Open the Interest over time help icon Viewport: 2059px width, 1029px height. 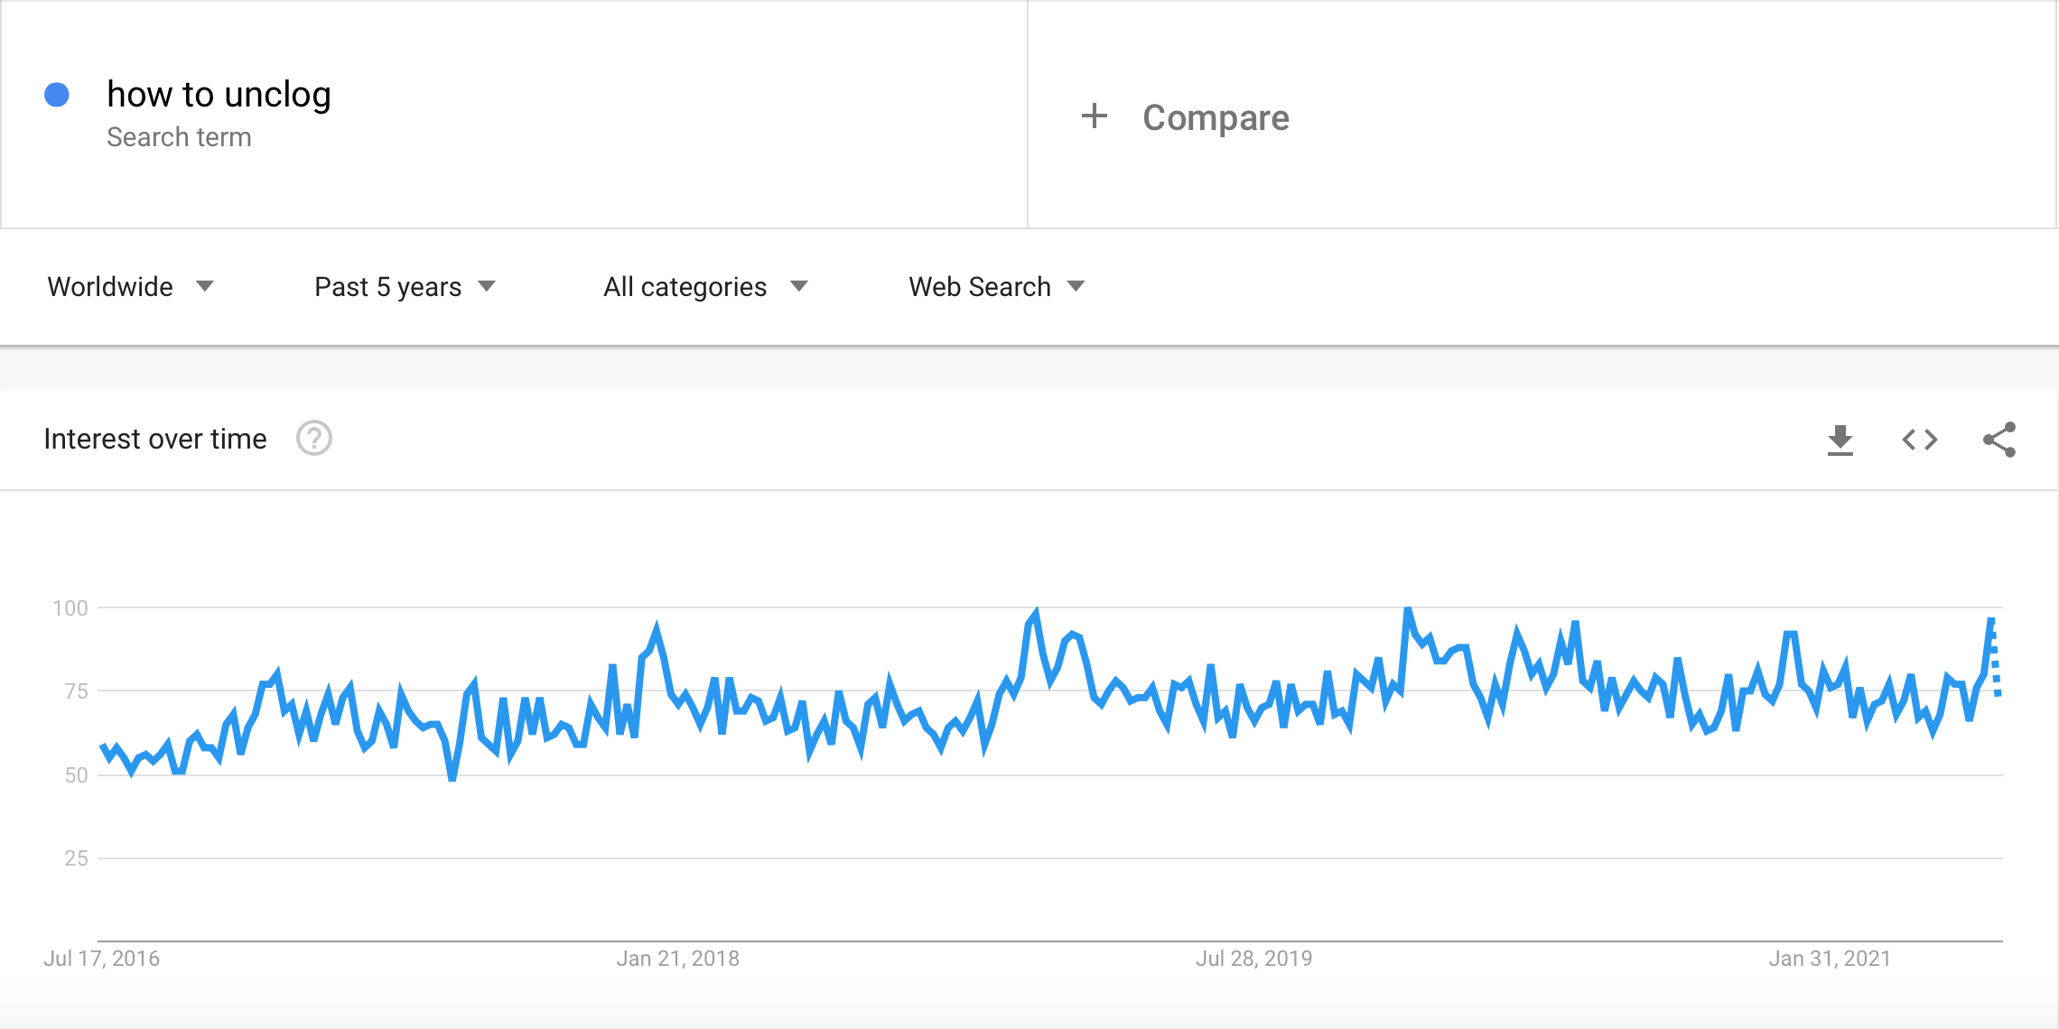tap(314, 439)
